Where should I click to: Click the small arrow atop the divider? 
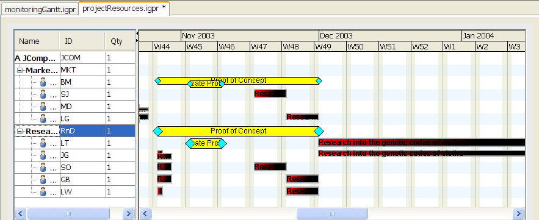137,34
